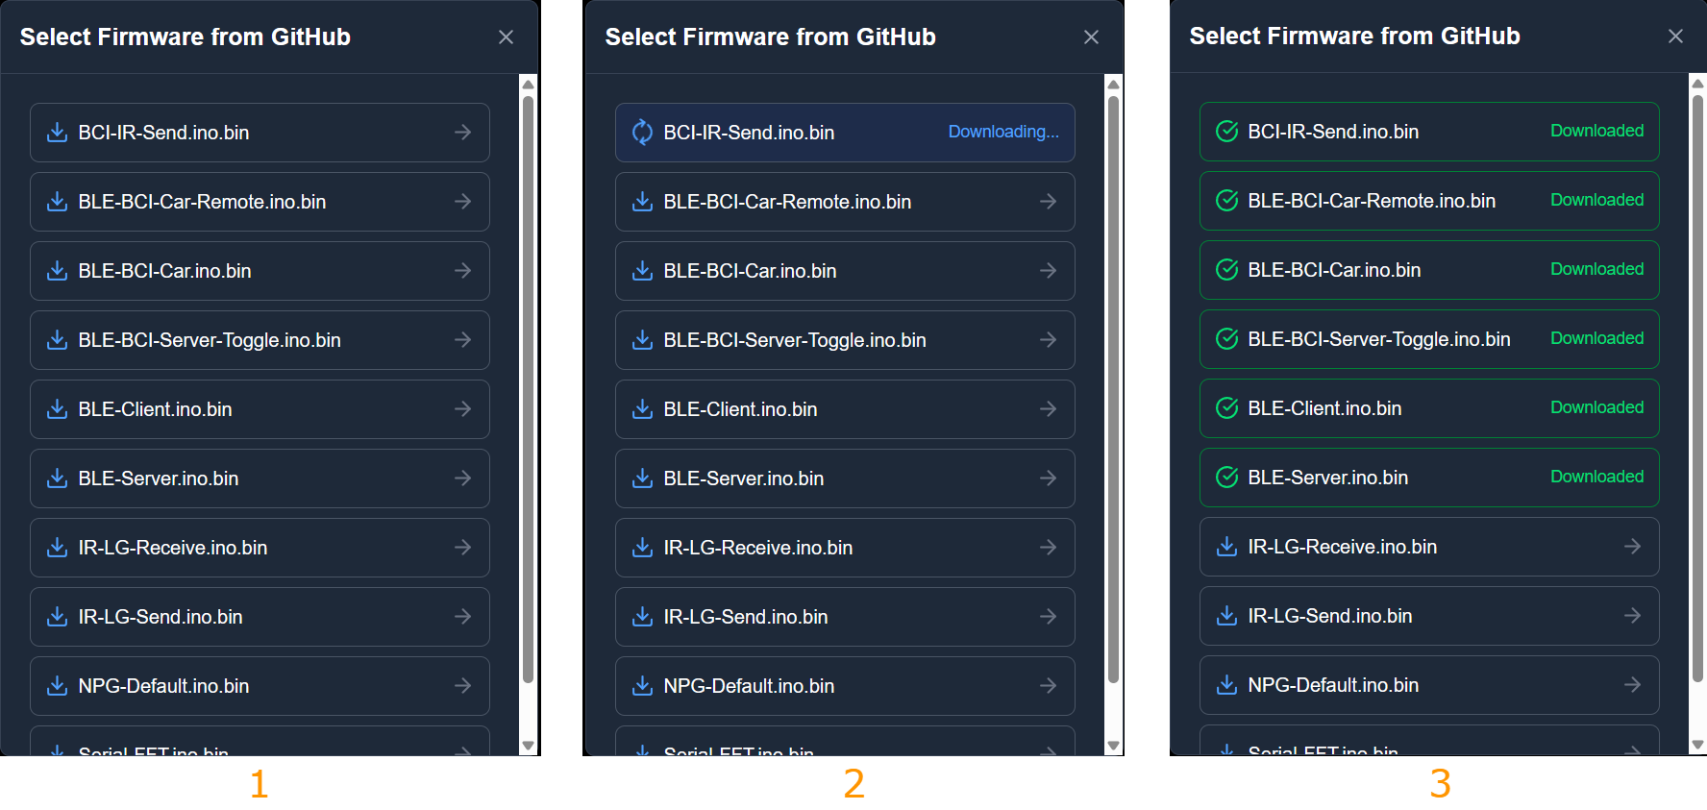Click green checkmark icon next to BLE-Client.ino.bin
This screenshot has height=810, width=1707.
(1226, 408)
